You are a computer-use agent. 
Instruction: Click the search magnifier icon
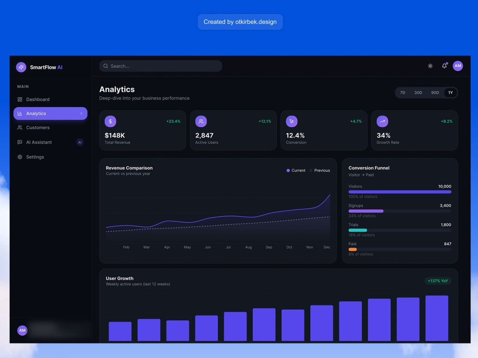coord(106,66)
